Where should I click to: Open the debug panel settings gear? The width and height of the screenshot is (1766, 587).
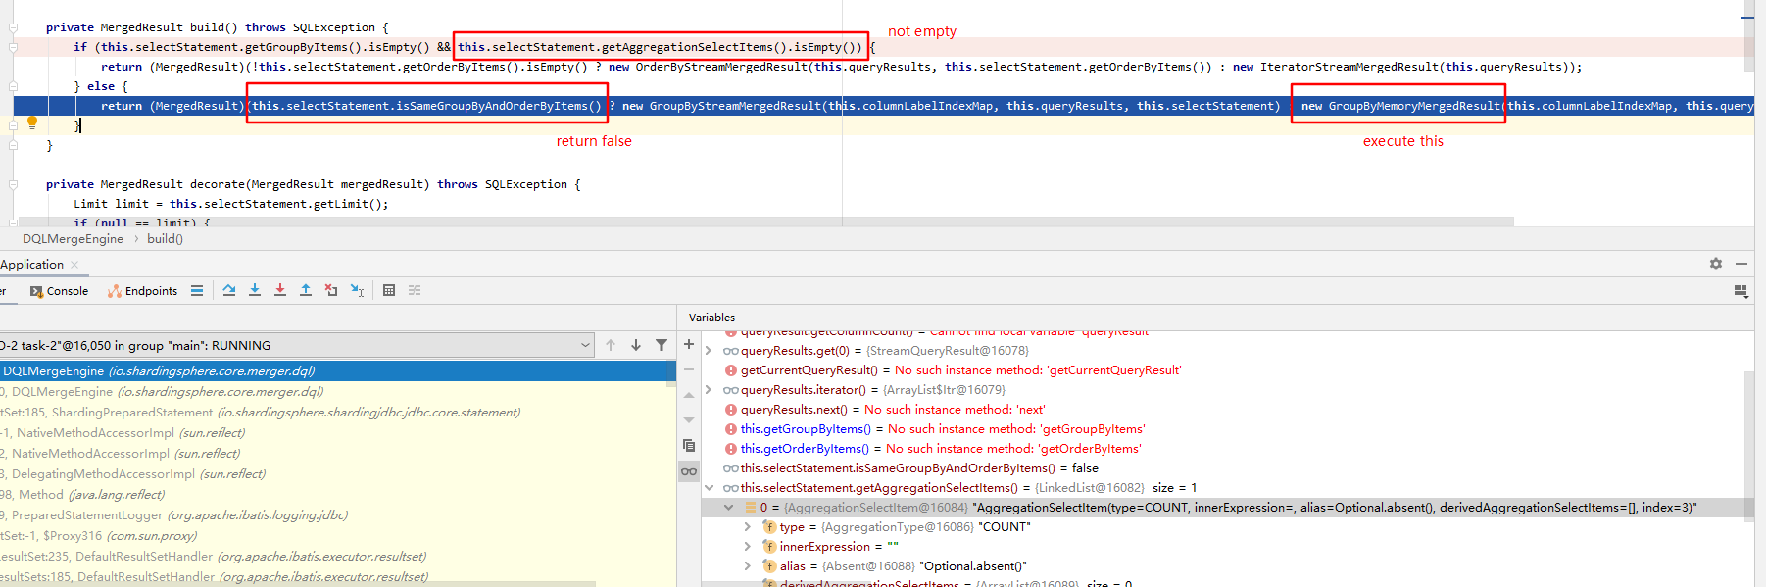1716,264
